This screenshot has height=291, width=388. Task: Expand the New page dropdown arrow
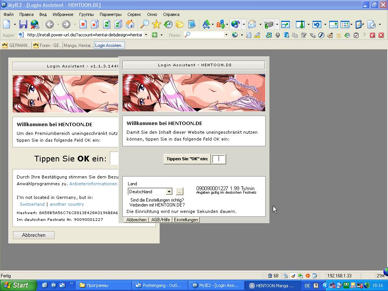click(15, 25)
